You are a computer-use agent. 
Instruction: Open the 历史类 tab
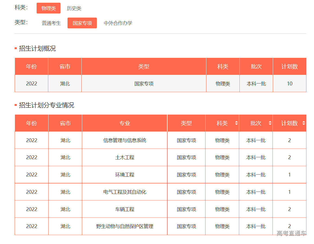pyautogui.click(x=73, y=8)
